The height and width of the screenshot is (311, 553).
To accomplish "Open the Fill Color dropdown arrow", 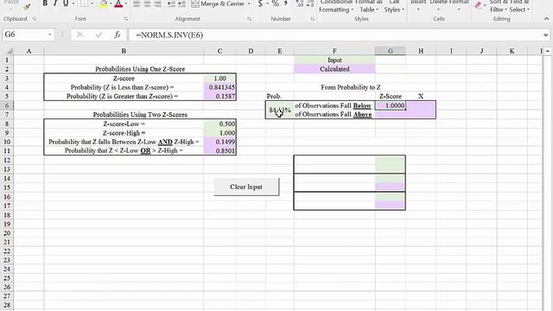I will pos(111,3).
